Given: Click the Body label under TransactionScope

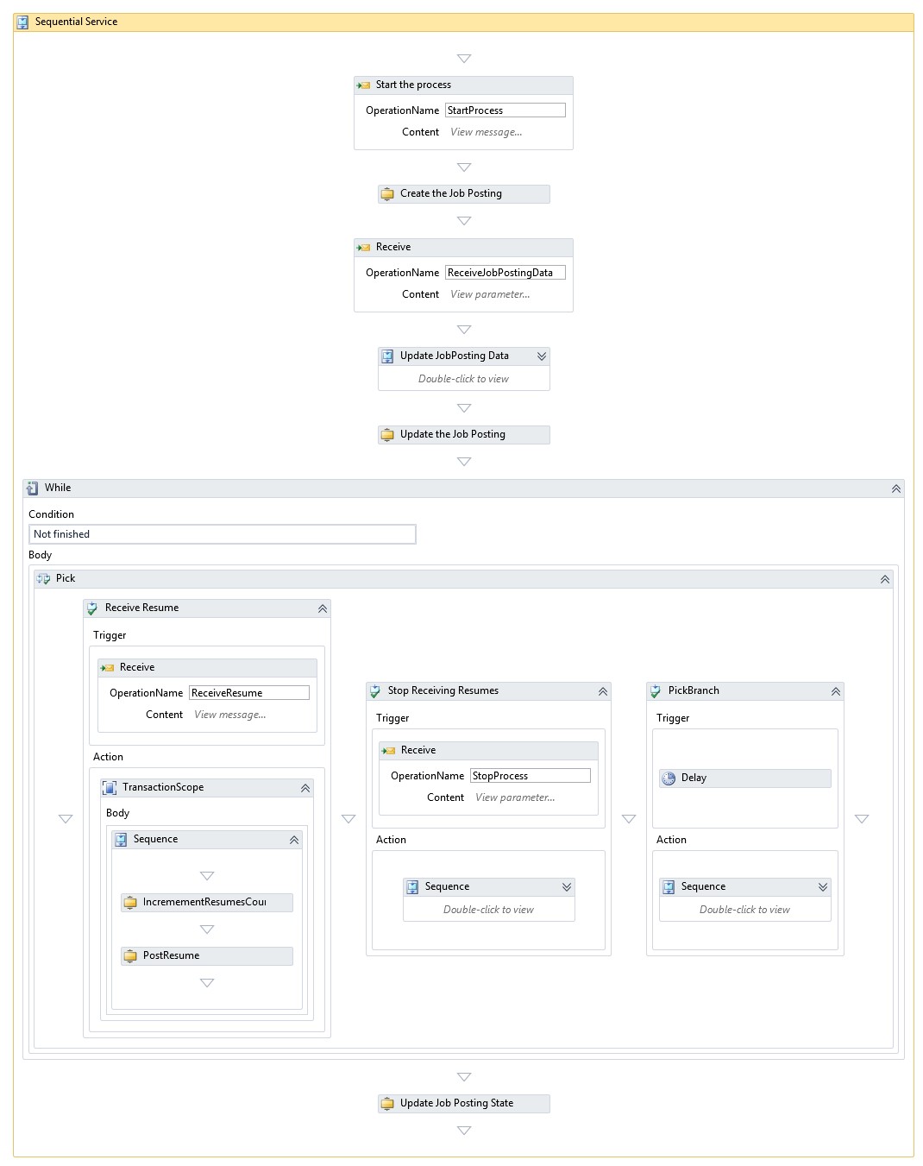Looking at the screenshot, I should click(x=117, y=813).
